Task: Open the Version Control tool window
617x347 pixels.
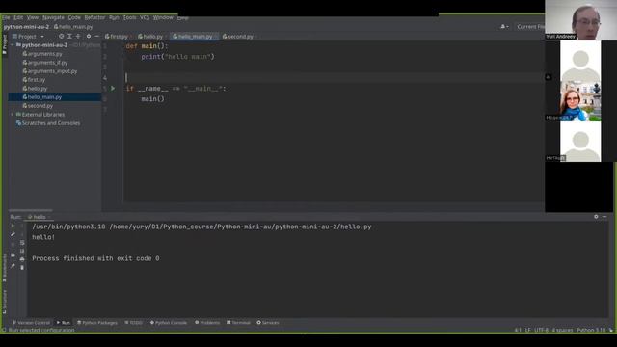Action: coord(31,323)
